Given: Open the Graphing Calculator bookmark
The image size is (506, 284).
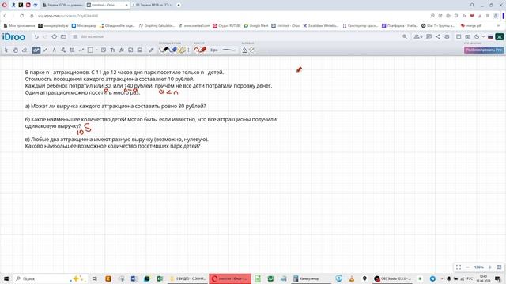Looking at the screenshot, I should coord(157,25).
